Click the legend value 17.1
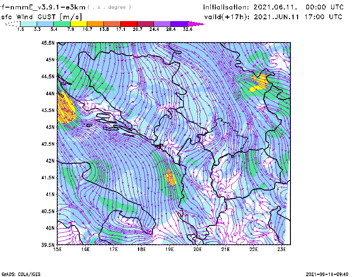 tap(121, 29)
